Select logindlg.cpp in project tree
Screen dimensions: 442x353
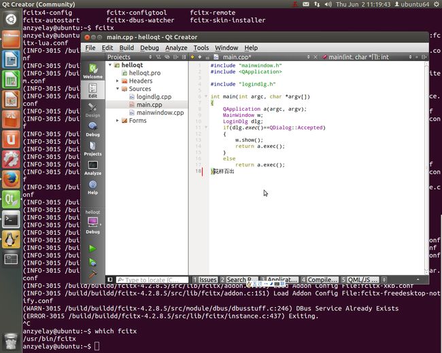pos(155,97)
